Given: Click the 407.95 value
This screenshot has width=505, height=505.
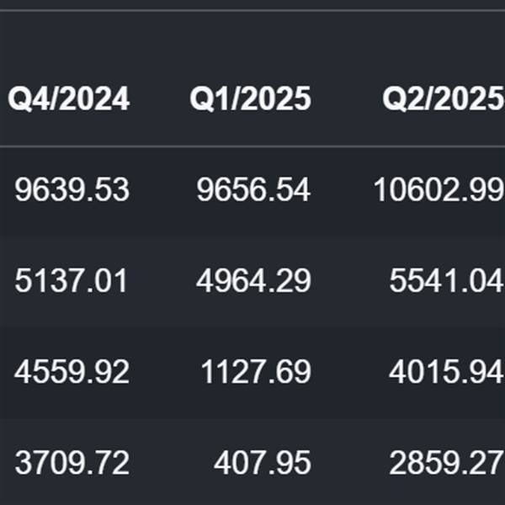Looking at the screenshot, I should (263, 462).
